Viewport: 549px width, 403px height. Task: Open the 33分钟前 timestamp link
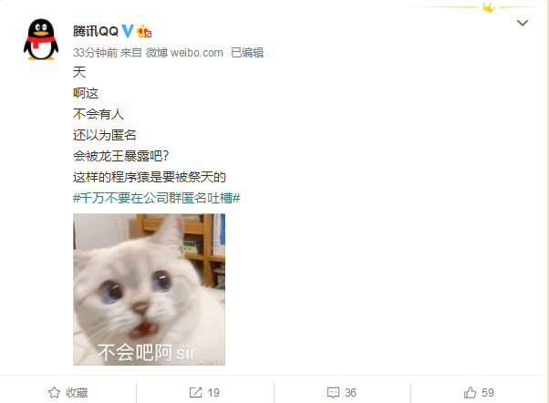tap(95, 53)
